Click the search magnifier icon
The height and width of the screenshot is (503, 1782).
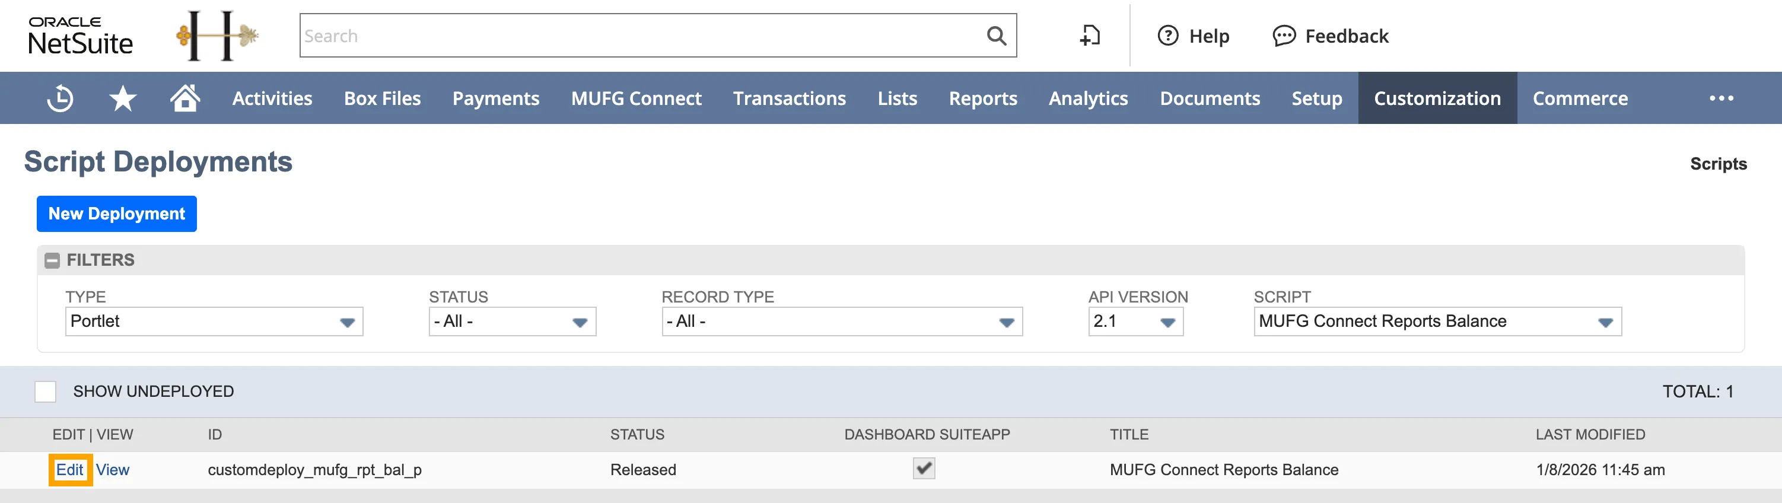996,35
